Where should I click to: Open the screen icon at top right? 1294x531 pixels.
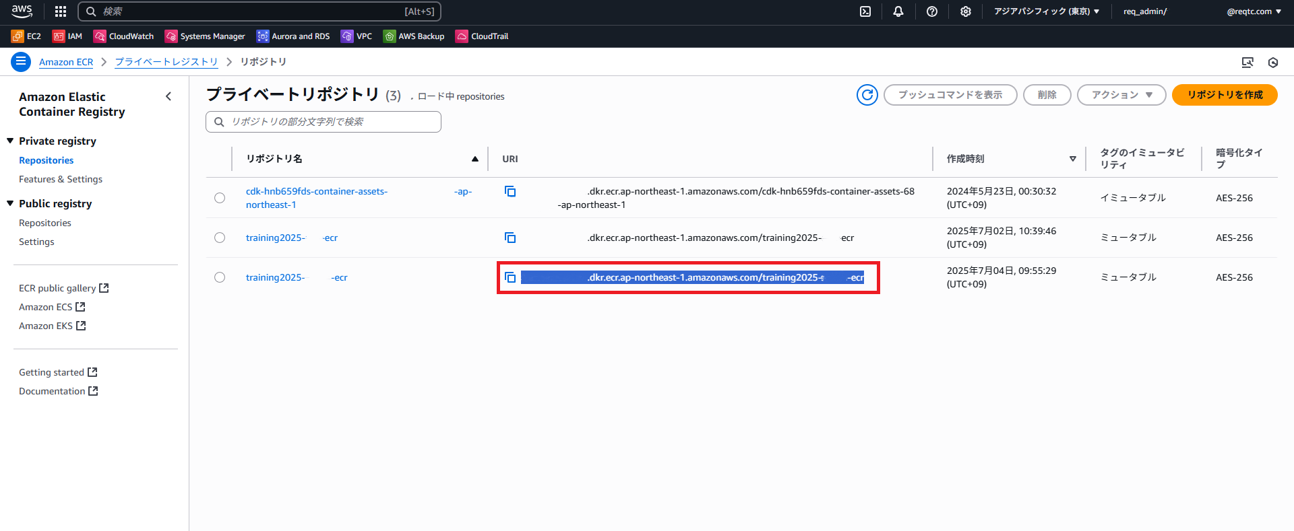coord(1247,63)
